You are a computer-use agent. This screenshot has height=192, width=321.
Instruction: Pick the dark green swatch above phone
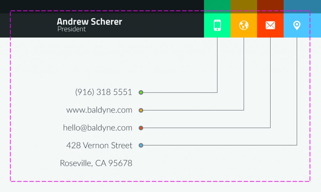coord(217,7)
